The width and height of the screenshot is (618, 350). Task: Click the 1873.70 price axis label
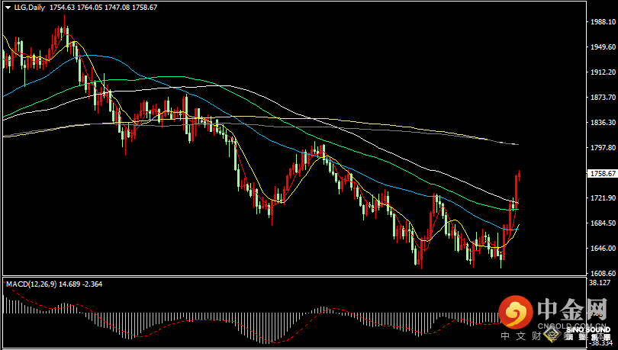click(603, 98)
